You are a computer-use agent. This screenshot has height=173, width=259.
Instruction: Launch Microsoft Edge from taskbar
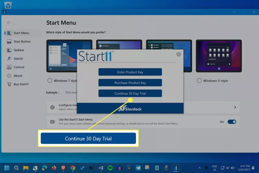pyautogui.click(x=45, y=168)
